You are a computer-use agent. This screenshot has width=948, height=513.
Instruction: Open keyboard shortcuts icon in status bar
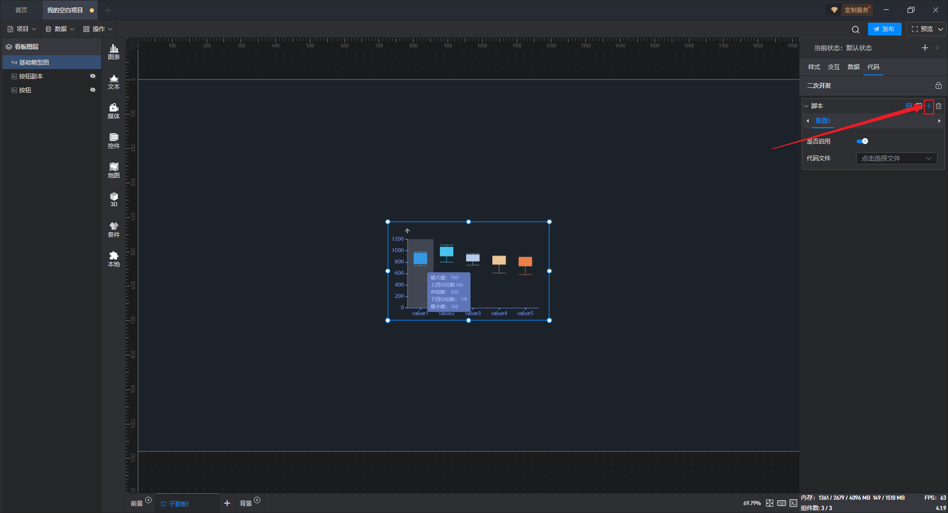tap(781, 503)
